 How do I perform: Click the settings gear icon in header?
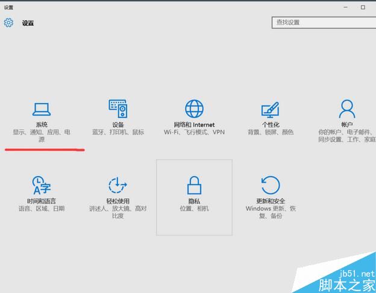8,22
